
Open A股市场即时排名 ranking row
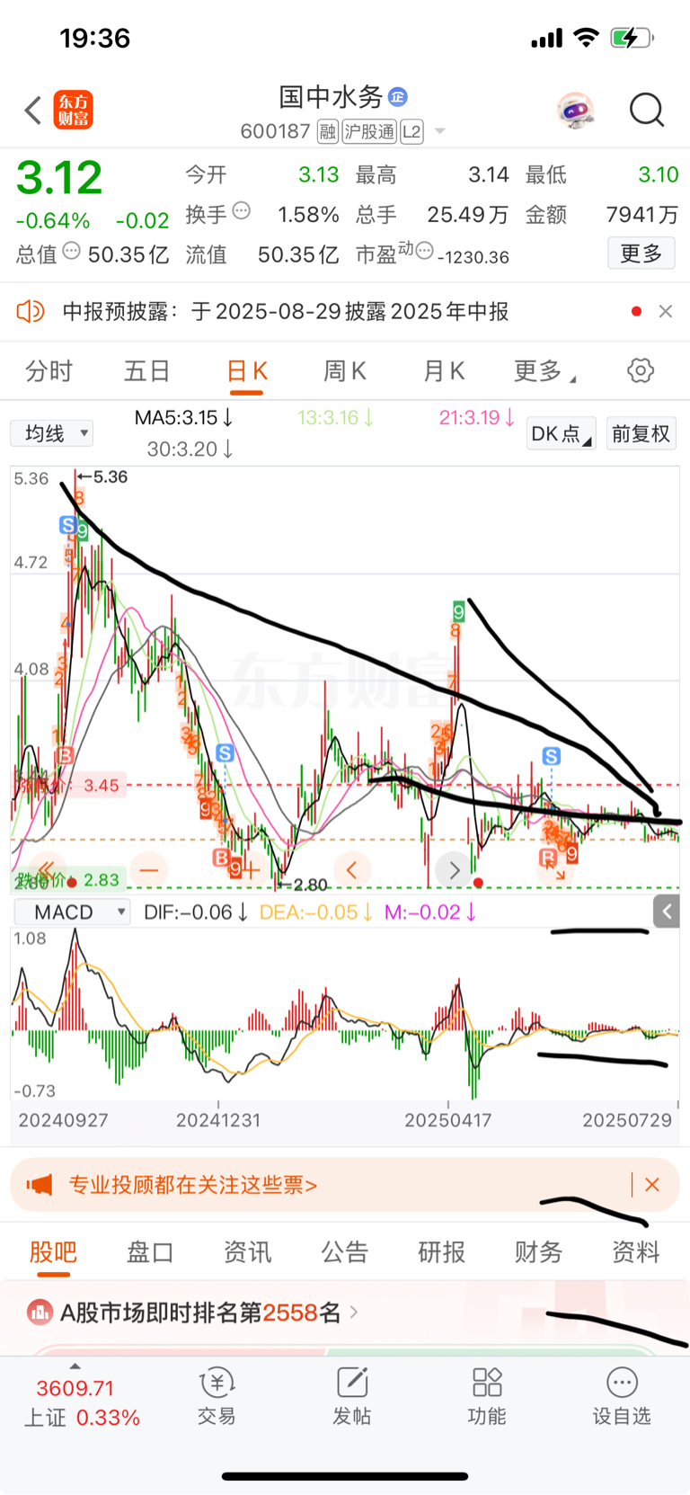coord(345,1313)
